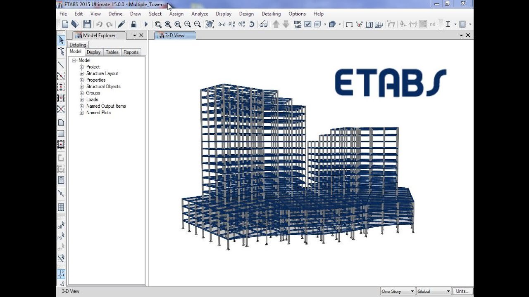
Task: Select the Pan tool
Action: (210, 24)
